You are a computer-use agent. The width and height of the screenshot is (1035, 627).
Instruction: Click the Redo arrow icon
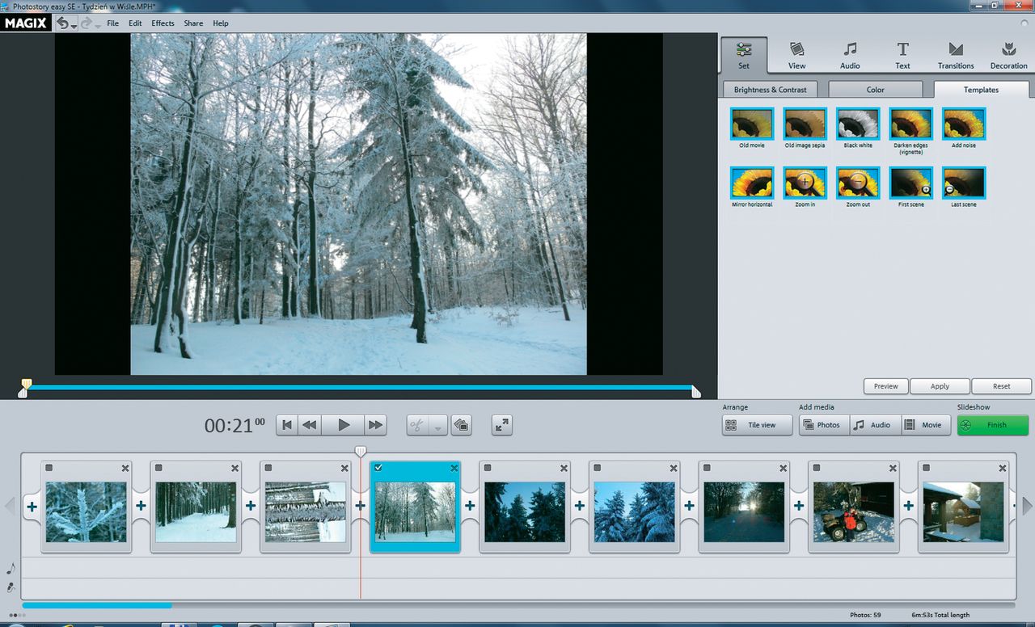tap(87, 23)
